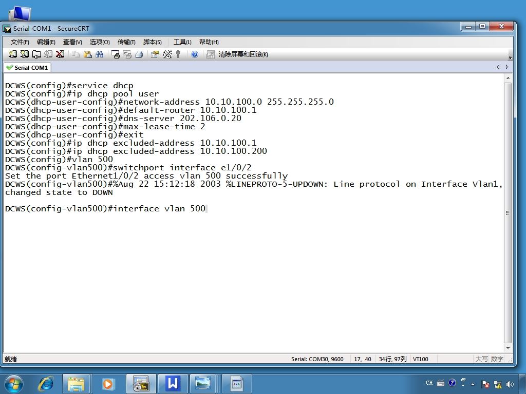Launch Internet Explorer from the taskbar

point(46,384)
